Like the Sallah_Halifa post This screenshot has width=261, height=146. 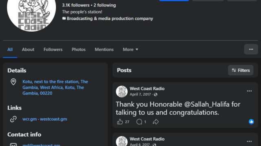(120, 122)
